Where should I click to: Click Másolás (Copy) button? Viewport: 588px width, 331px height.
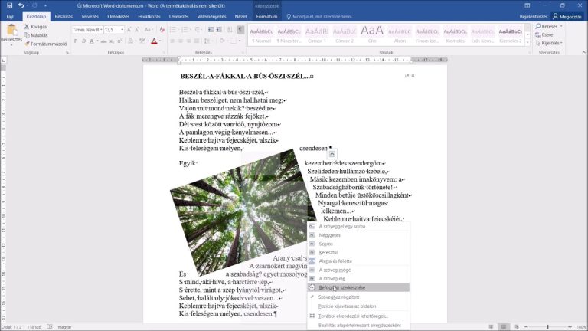(x=36, y=35)
